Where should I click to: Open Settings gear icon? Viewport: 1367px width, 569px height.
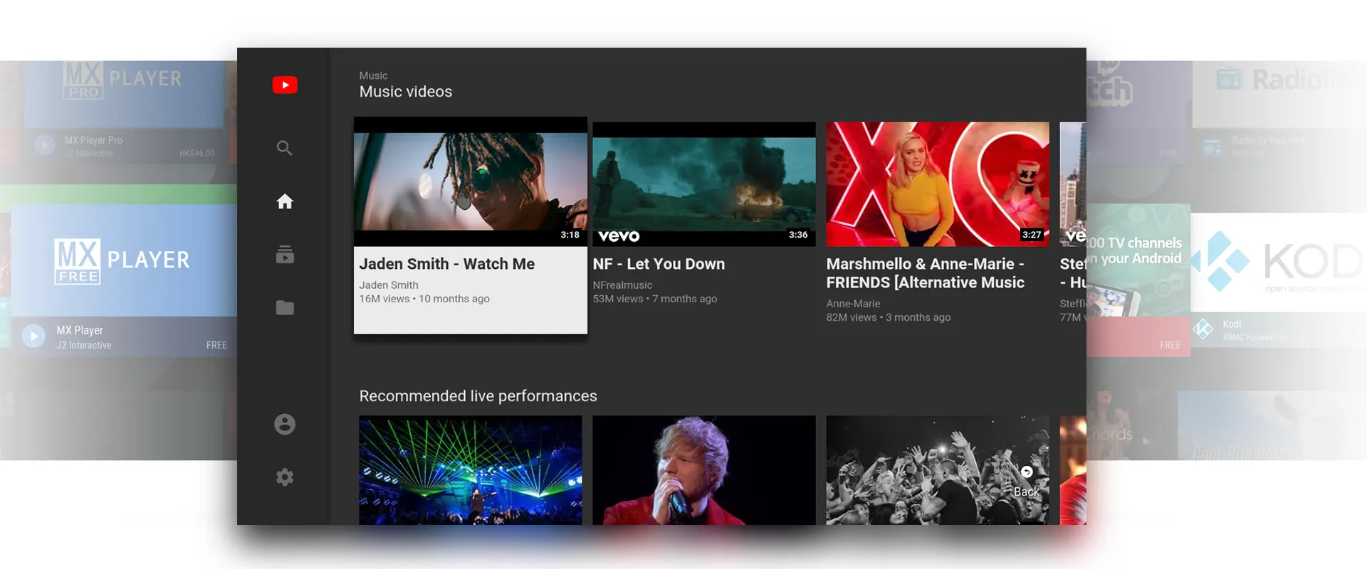tap(285, 477)
